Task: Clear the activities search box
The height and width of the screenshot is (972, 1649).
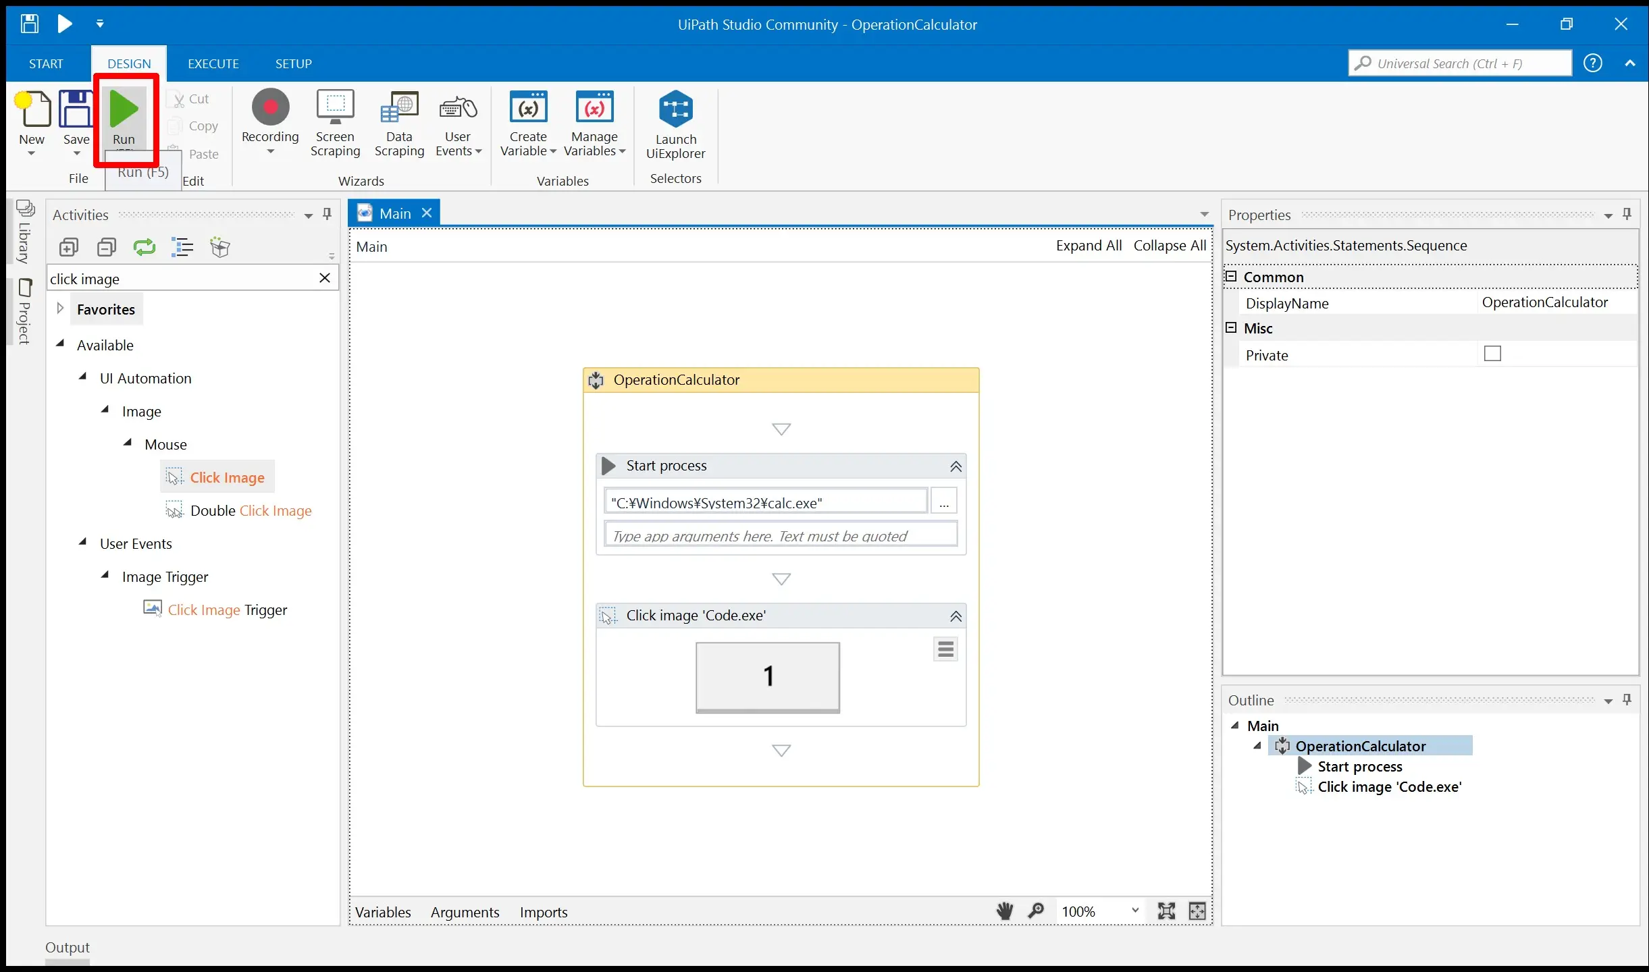Action: [x=325, y=278]
